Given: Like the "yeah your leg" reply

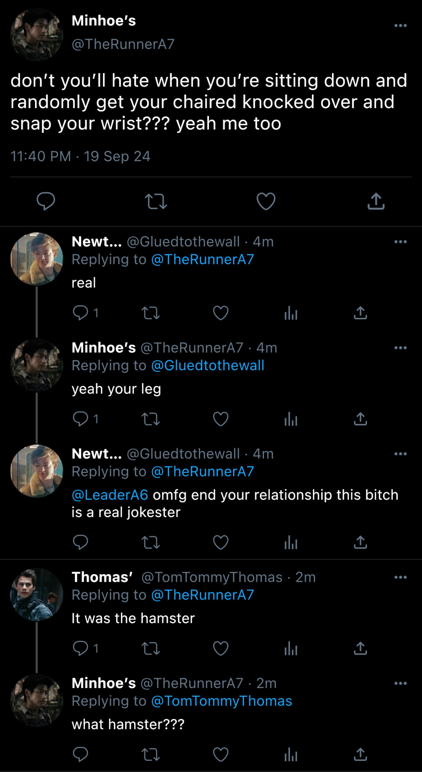Looking at the screenshot, I should coord(221,419).
